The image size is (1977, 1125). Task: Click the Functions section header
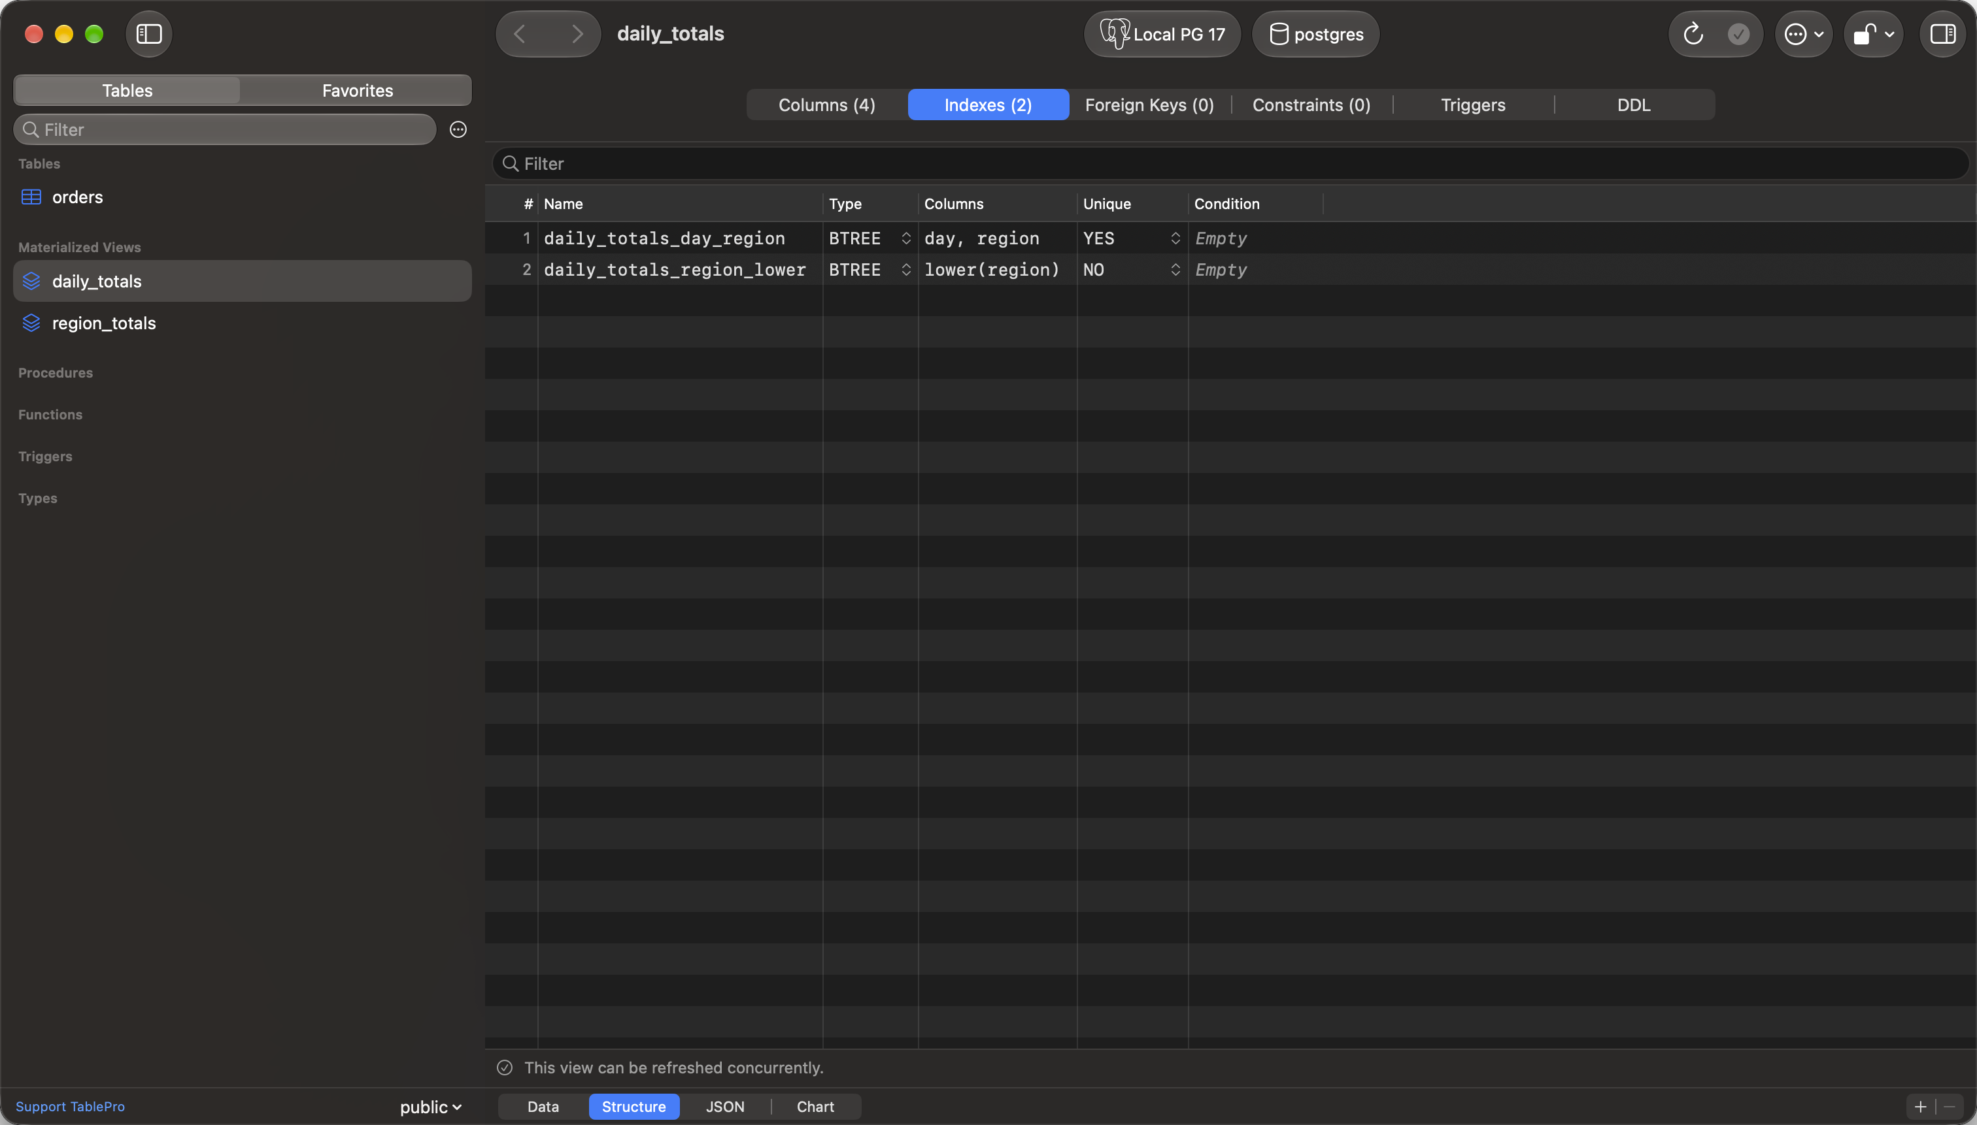click(x=50, y=415)
